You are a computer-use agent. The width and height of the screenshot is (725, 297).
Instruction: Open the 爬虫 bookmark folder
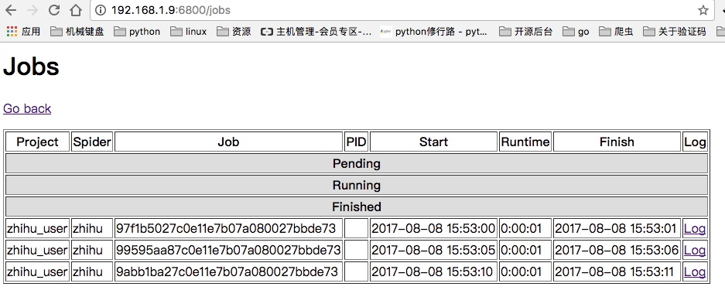tap(616, 32)
